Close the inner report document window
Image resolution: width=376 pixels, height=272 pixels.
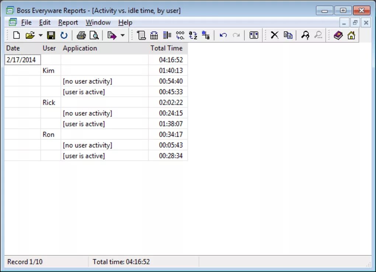click(x=366, y=23)
